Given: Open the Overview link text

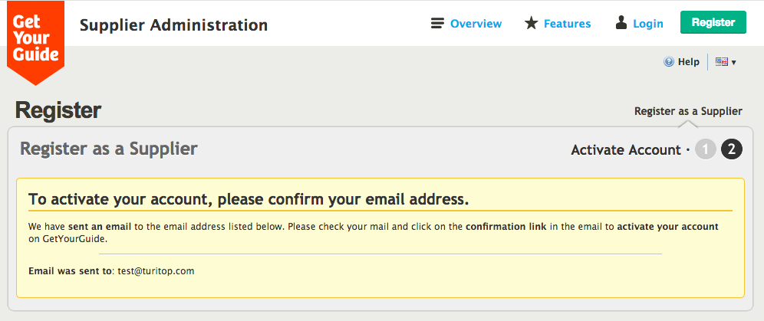Looking at the screenshot, I should (476, 24).
